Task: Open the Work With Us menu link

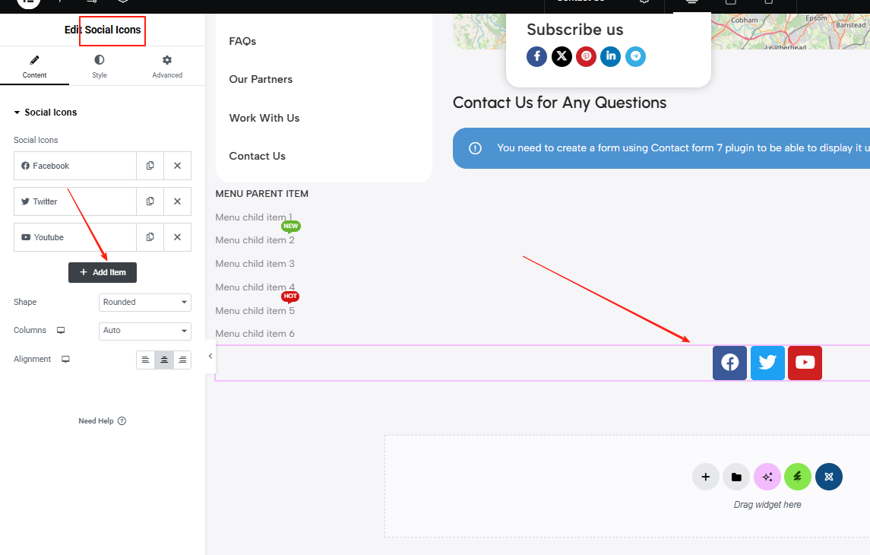Action: [264, 118]
